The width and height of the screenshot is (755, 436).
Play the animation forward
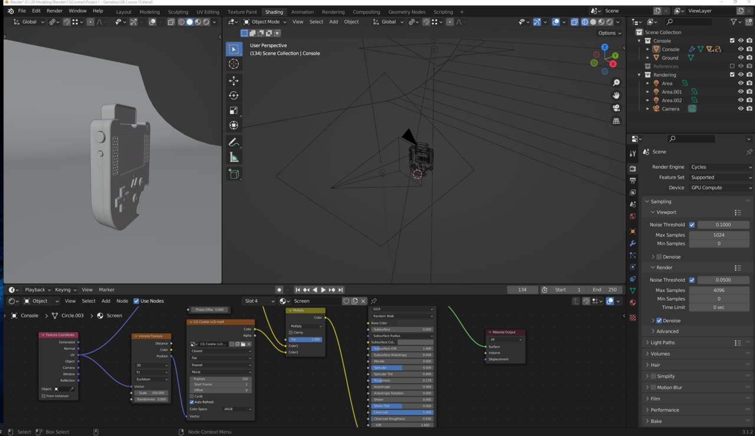pyautogui.click(x=323, y=290)
